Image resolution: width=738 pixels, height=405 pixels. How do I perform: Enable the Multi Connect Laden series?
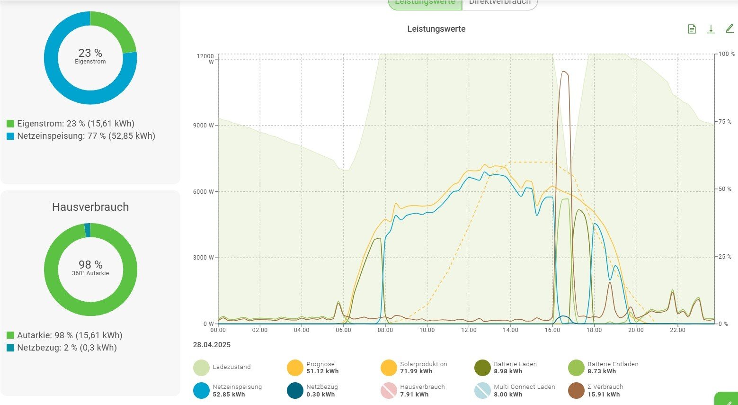coord(482,390)
